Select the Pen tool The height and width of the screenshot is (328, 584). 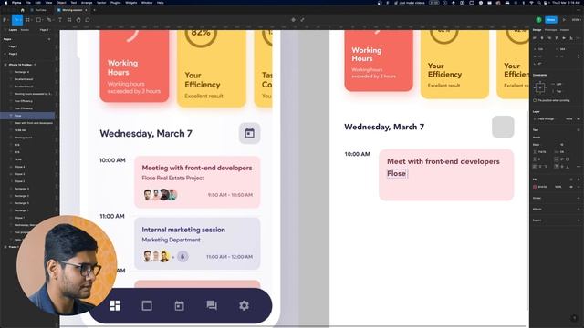click(x=49, y=20)
